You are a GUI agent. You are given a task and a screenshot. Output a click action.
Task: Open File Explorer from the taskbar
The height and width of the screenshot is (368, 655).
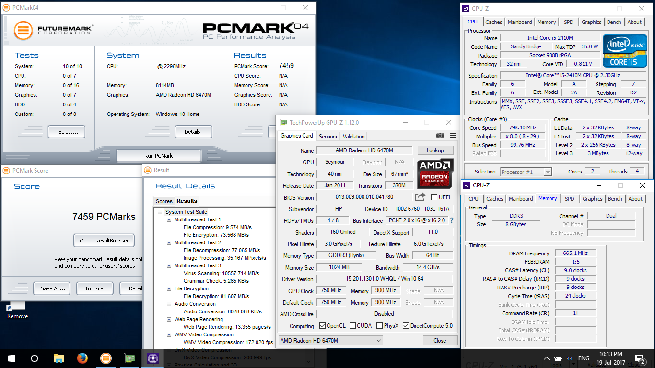coord(58,358)
